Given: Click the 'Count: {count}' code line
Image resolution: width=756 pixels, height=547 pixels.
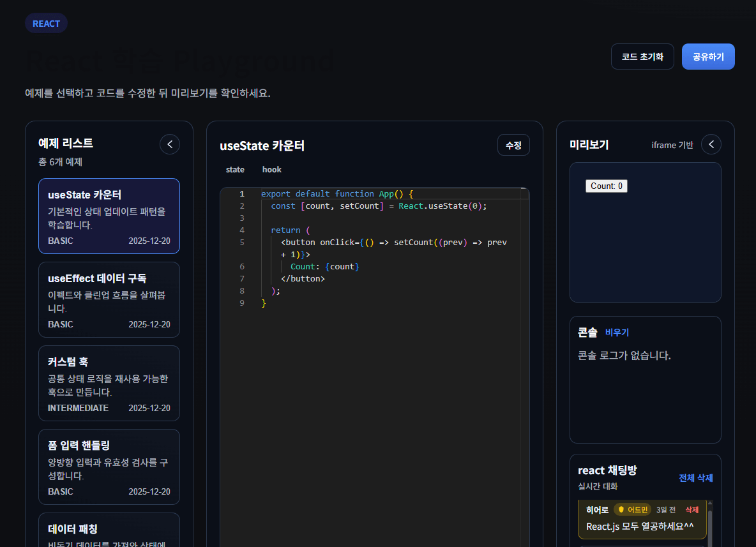Looking at the screenshot, I should pos(324,267).
